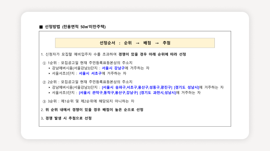
Task: Click the blue text '[서울시 송파구,서초구,용산구,성동구,광진구]'
Action: tap(137, 88)
